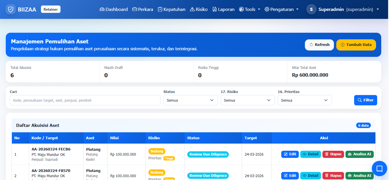Click the Superadmin avatar circle
389x180 pixels.
click(311, 9)
